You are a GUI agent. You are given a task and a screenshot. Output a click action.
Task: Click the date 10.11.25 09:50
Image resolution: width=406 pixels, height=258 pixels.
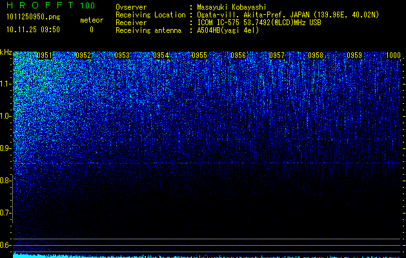33,30
